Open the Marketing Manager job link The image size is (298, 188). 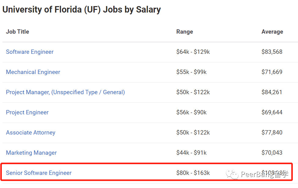pos(31,153)
